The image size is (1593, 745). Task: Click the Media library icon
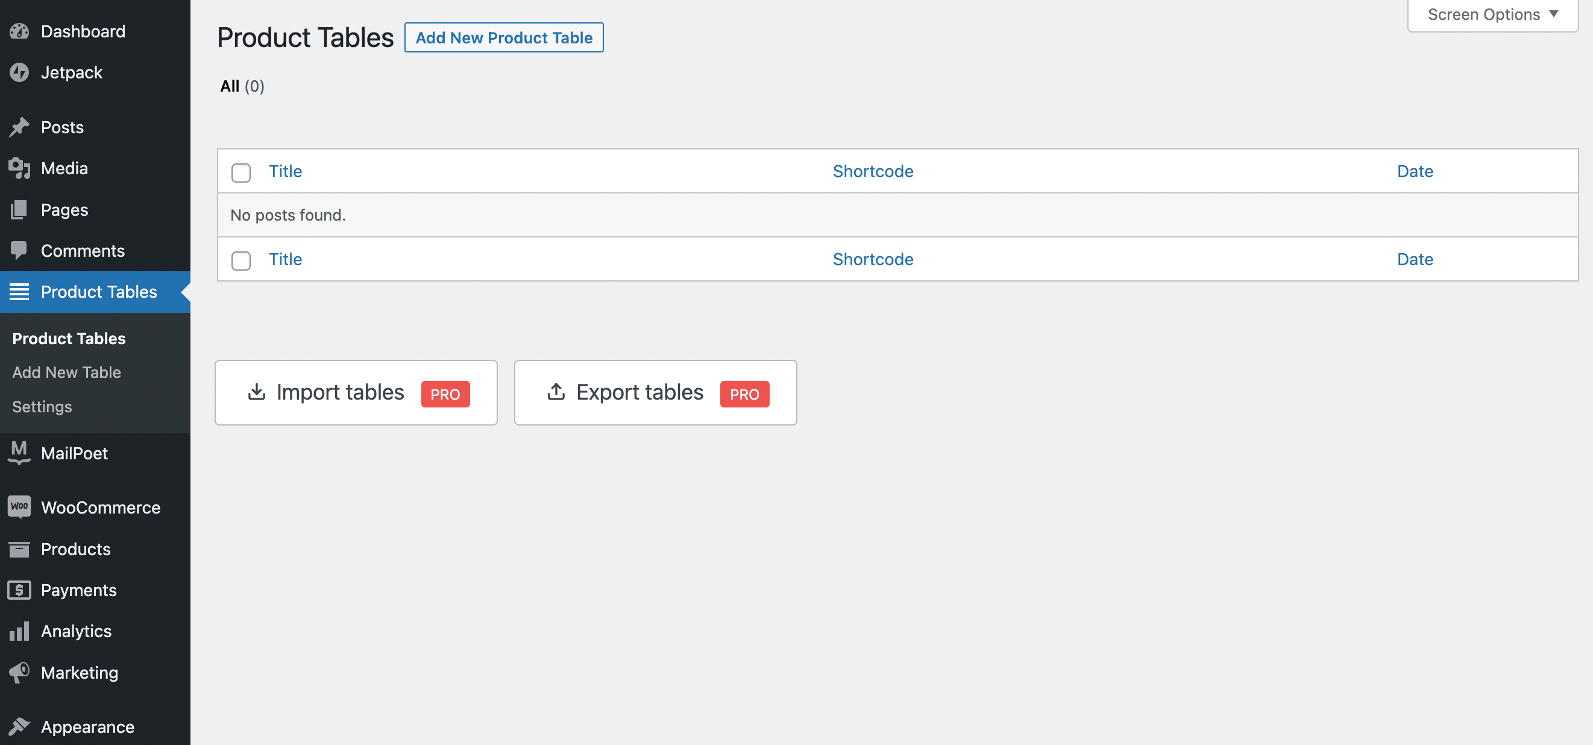pyautogui.click(x=19, y=168)
